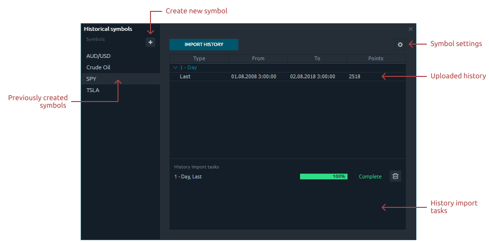The height and width of the screenshot is (242, 489).
Task: Select the AUD/USD symbol
Action: 98,56
